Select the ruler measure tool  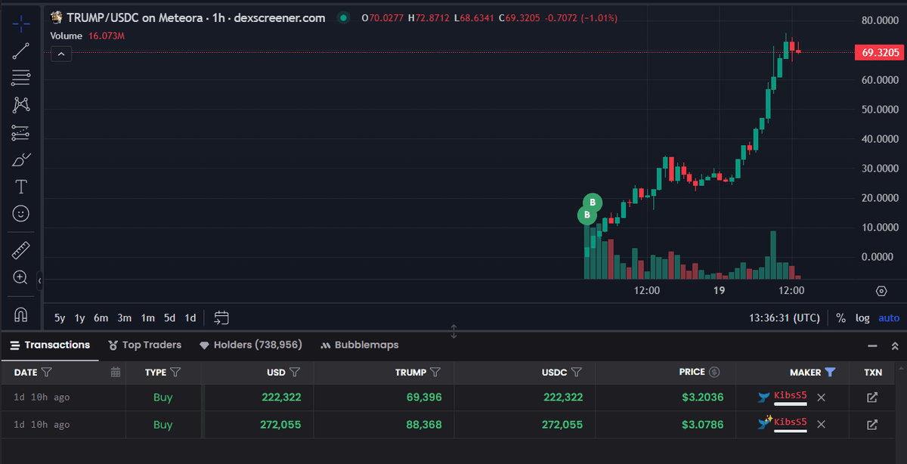click(x=21, y=250)
